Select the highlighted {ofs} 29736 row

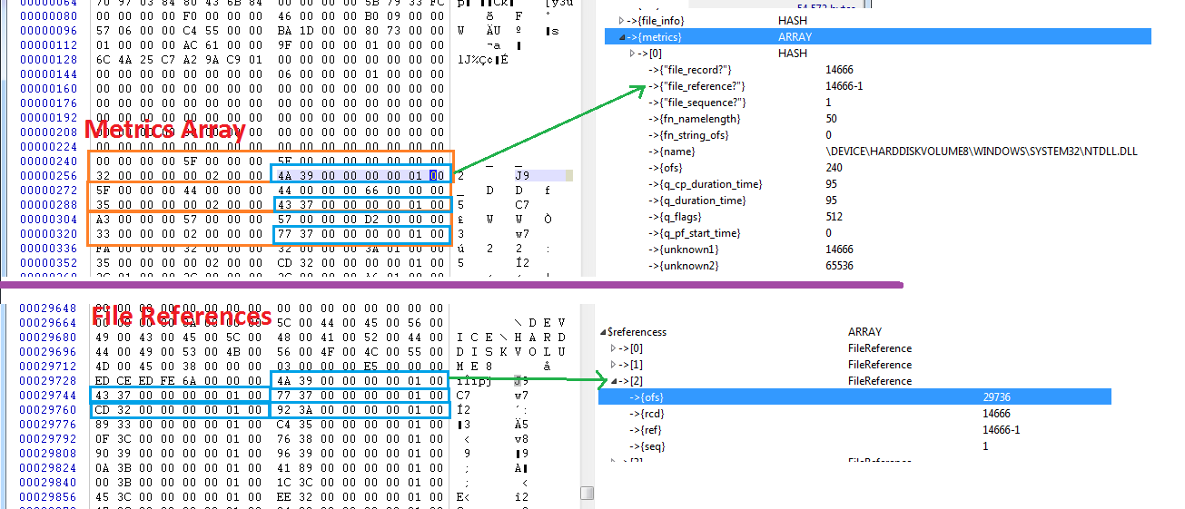[854, 397]
